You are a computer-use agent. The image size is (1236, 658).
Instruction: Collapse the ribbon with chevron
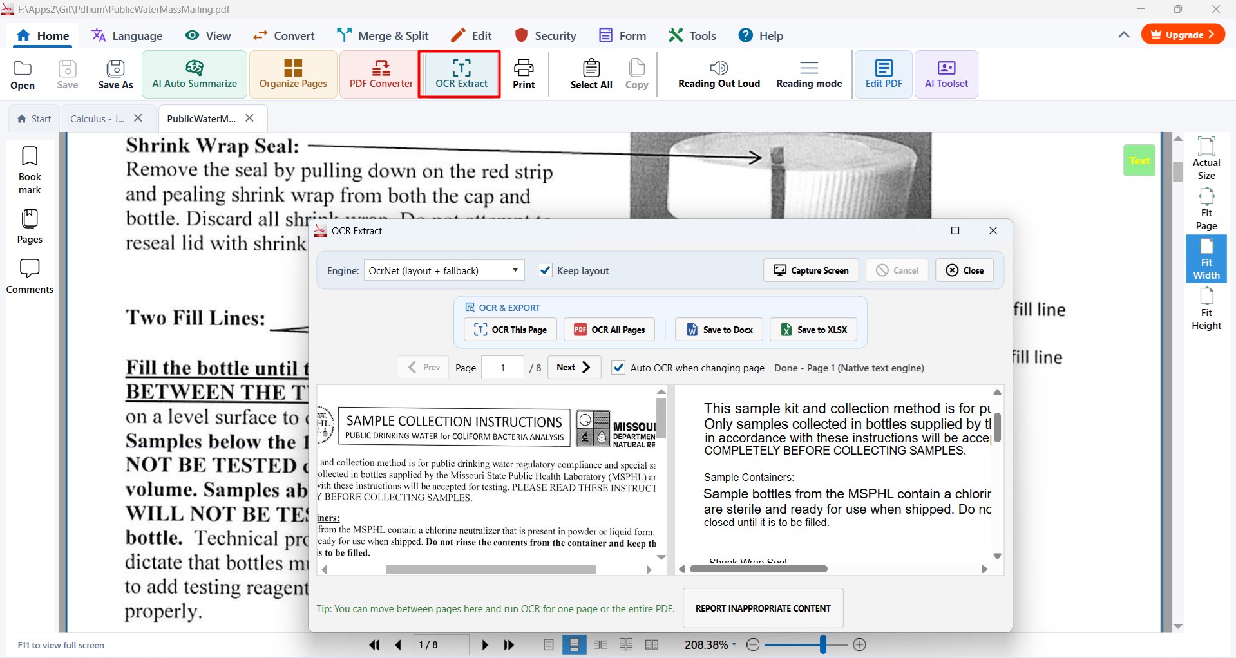(x=1124, y=35)
